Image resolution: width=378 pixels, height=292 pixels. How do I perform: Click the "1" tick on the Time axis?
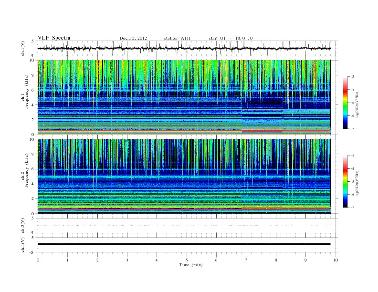(x=67, y=260)
